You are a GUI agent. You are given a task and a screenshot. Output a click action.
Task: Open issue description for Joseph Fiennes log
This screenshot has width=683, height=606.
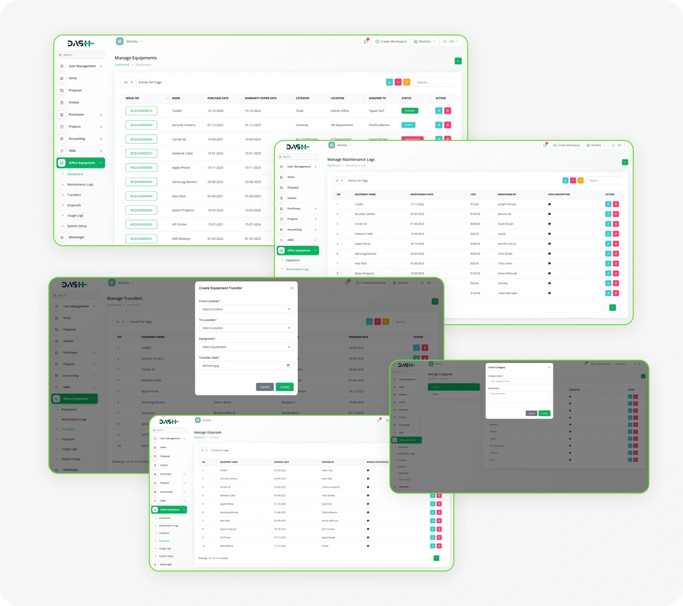tap(549, 204)
